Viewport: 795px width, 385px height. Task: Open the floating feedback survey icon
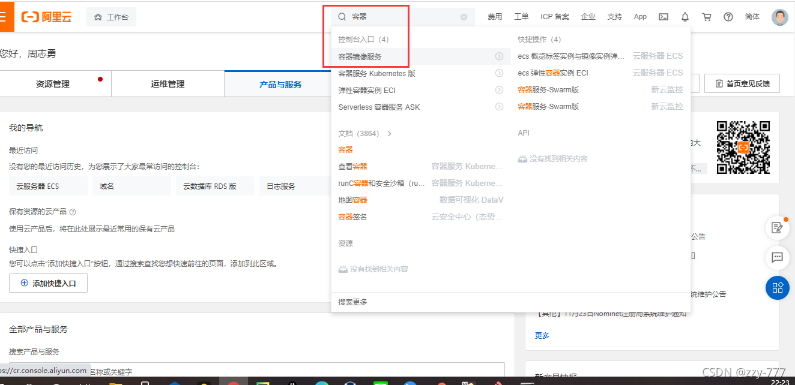pyautogui.click(x=778, y=228)
